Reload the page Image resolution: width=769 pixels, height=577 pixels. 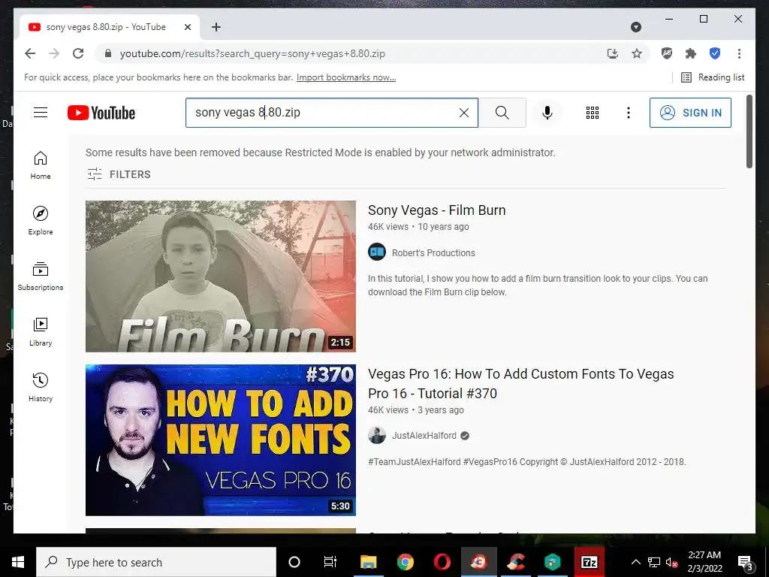(78, 53)
